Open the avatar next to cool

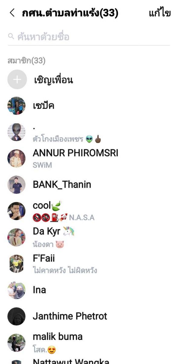pyautogui.click(x=17, y=211)
